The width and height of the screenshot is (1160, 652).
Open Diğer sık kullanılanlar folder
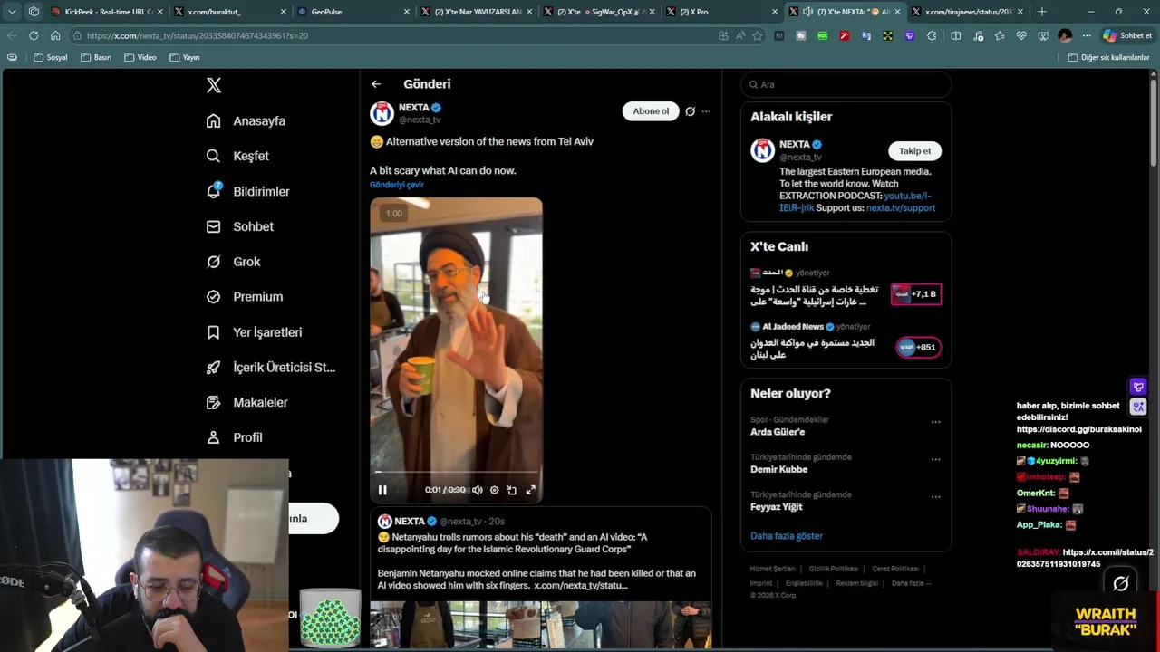coord(1108,57)
